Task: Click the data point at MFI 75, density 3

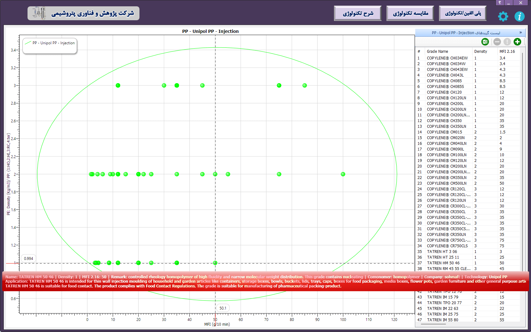Action: 279,85
